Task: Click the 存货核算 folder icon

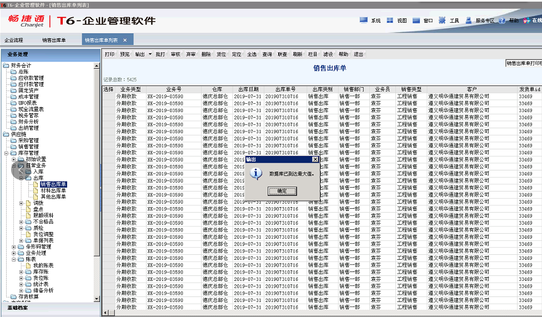Action: [x=13, y=296]
